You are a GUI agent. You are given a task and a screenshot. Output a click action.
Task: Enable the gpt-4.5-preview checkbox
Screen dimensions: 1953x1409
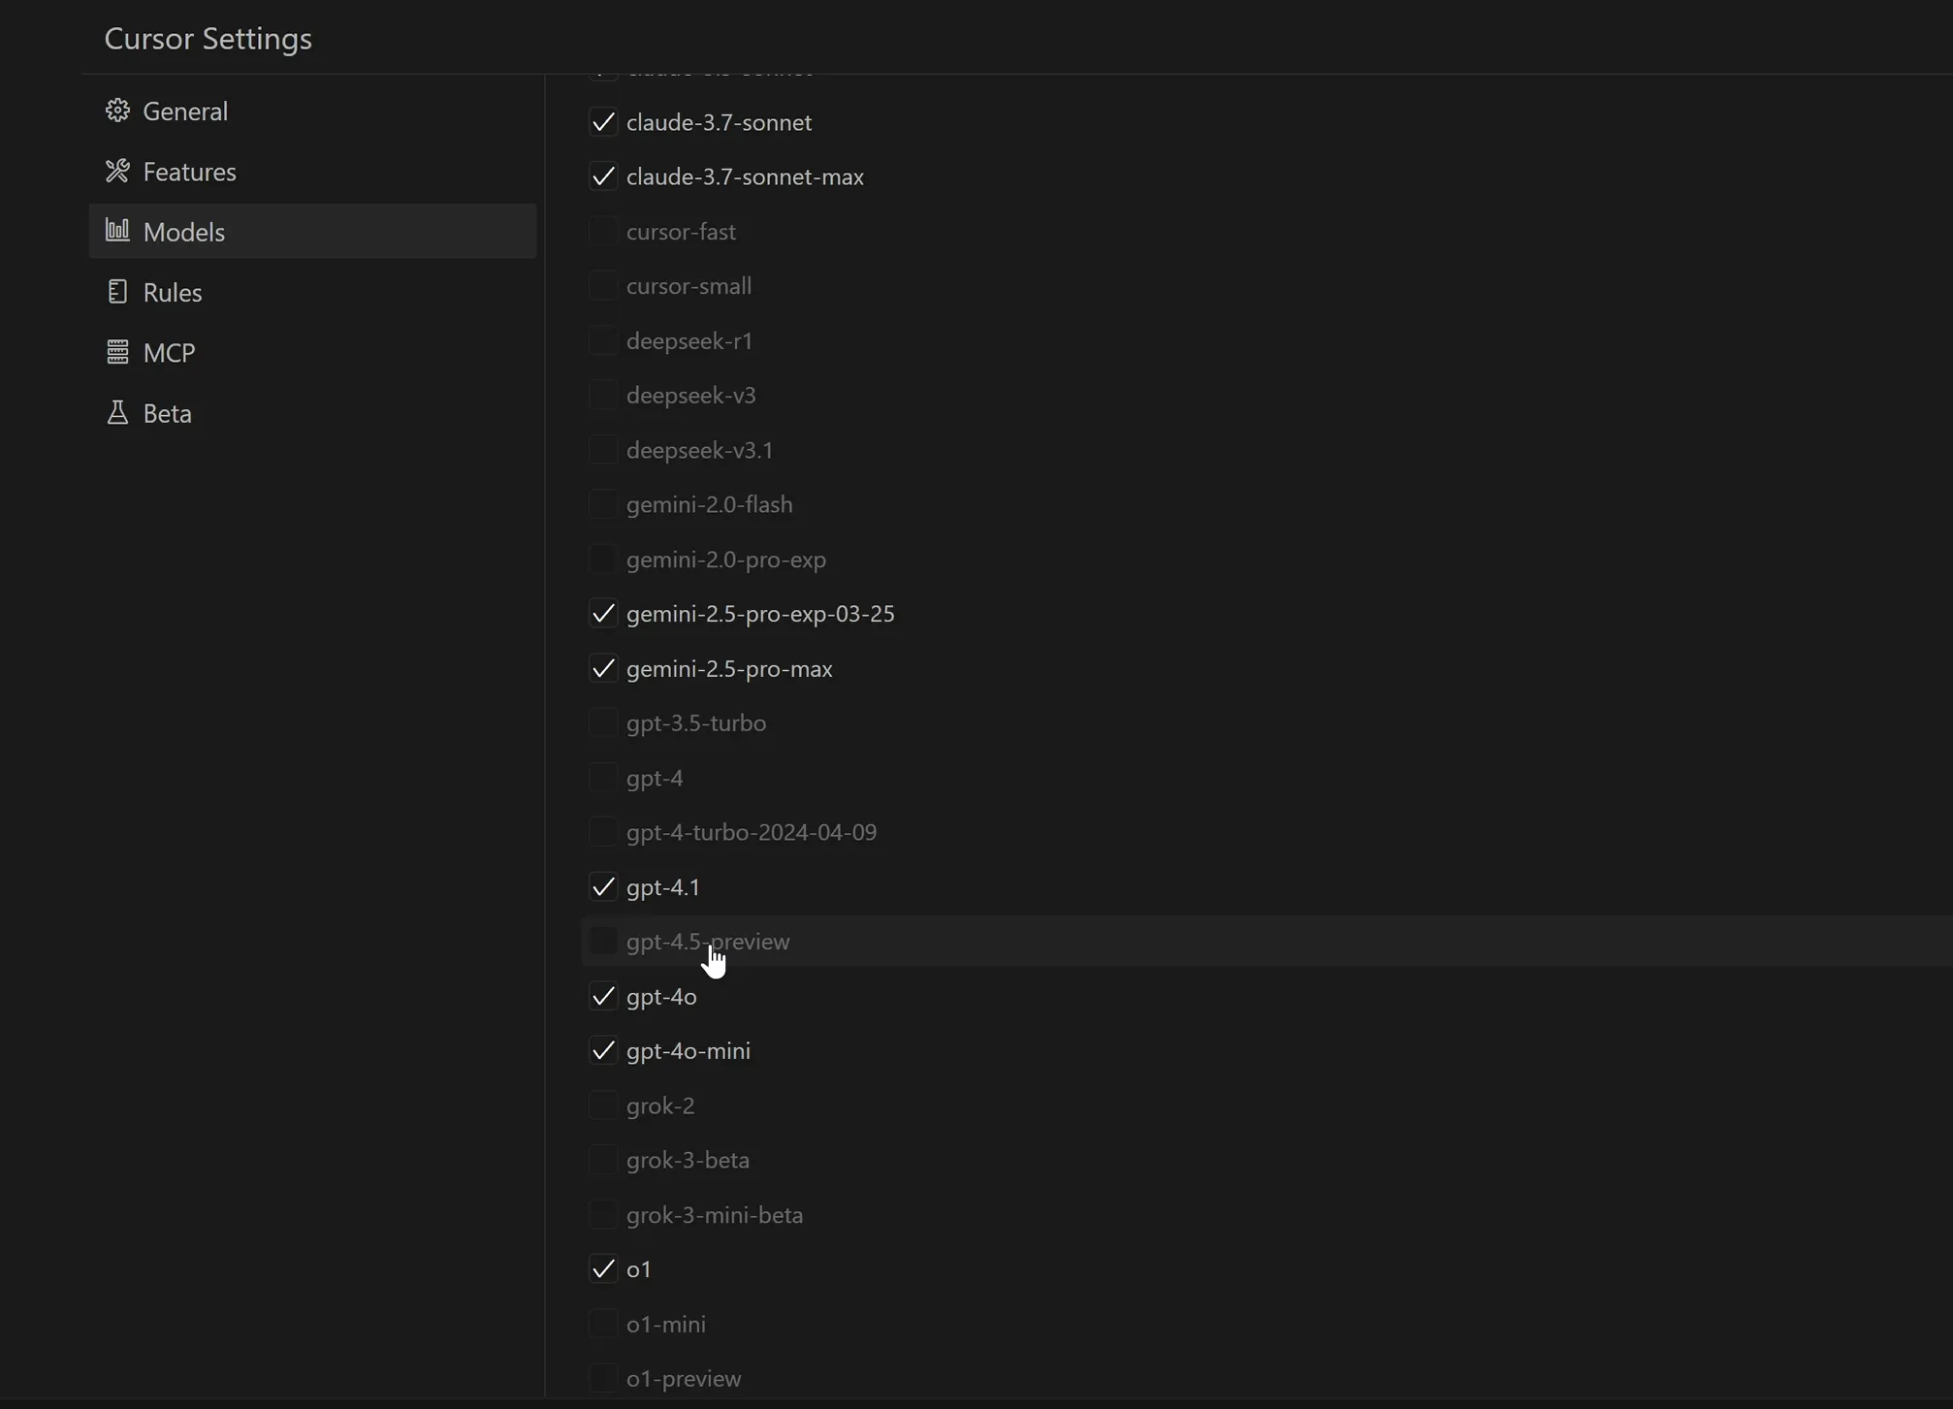click(x=603, y=941)
